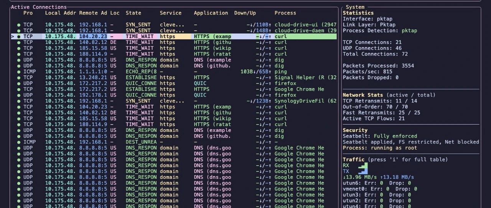Viewport: 491px width, 208px height.
Task: Click the 'Local Addr' column header
Action: tap(61, 13)
